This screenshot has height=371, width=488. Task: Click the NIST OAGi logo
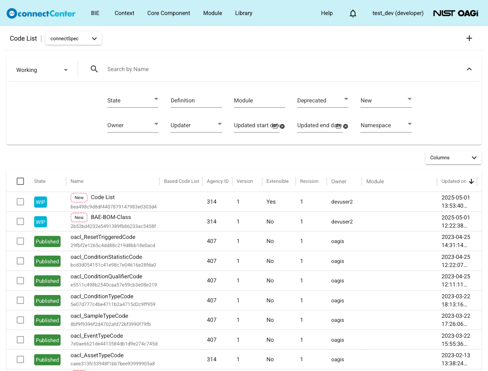pos(455,13)
